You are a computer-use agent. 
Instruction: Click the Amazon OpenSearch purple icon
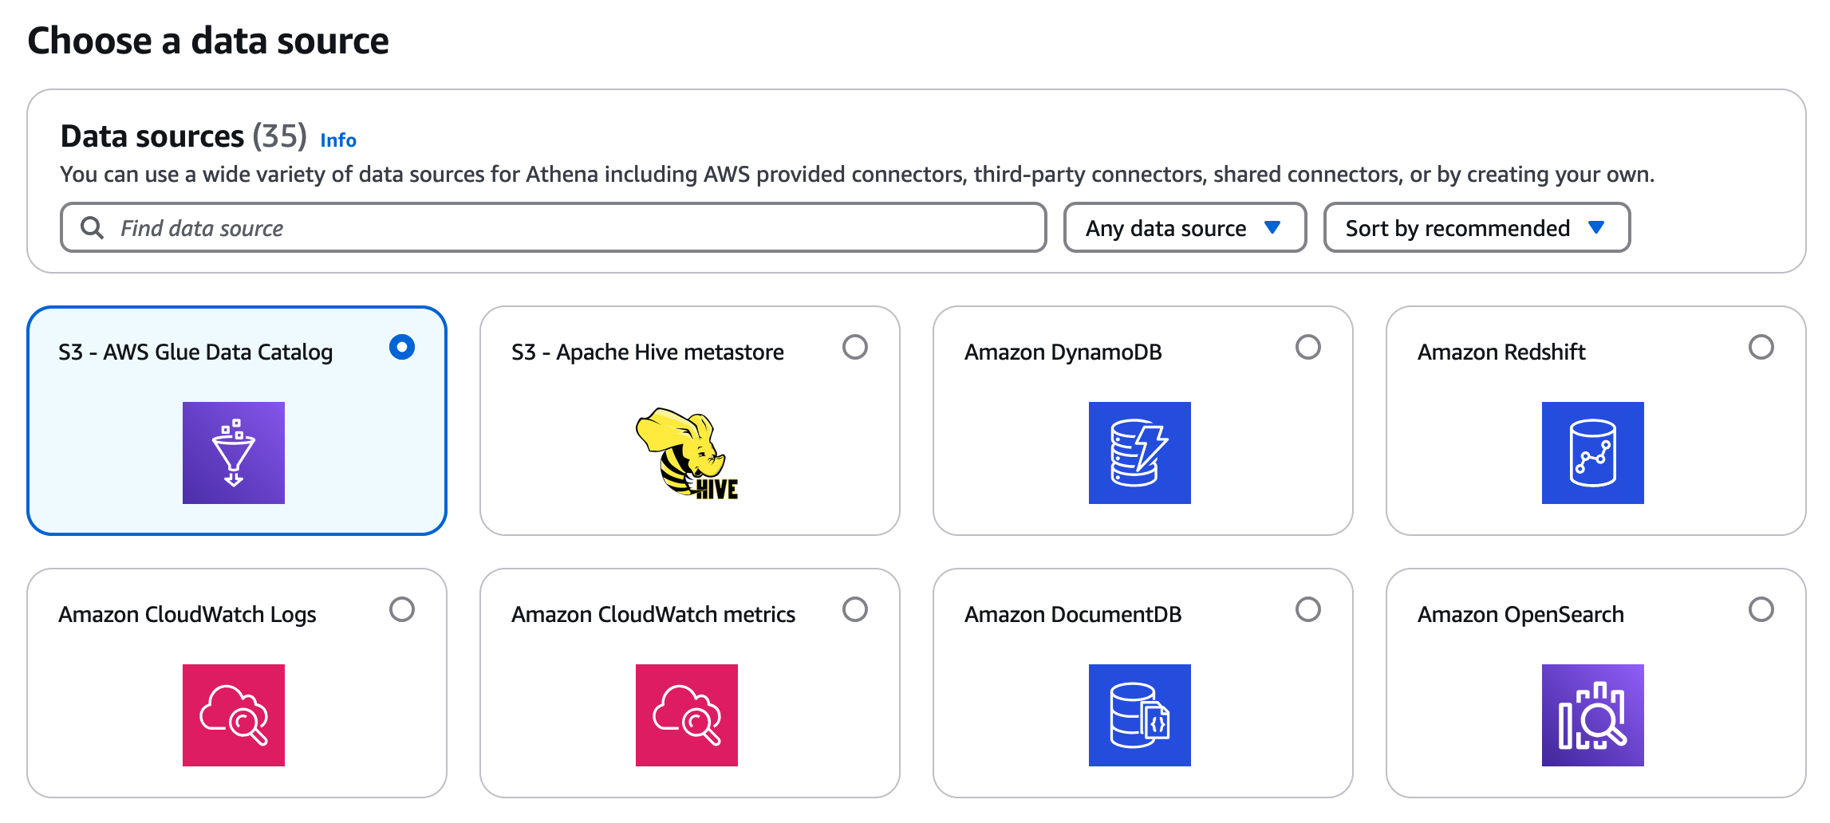(x=1593, y=715)
